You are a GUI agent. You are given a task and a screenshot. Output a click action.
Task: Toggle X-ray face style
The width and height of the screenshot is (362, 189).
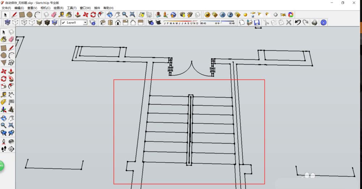[8, 22]
